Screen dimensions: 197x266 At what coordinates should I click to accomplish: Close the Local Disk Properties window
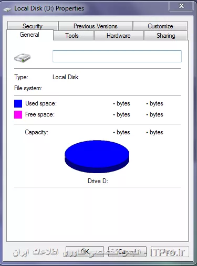click(x=181, y=6)
